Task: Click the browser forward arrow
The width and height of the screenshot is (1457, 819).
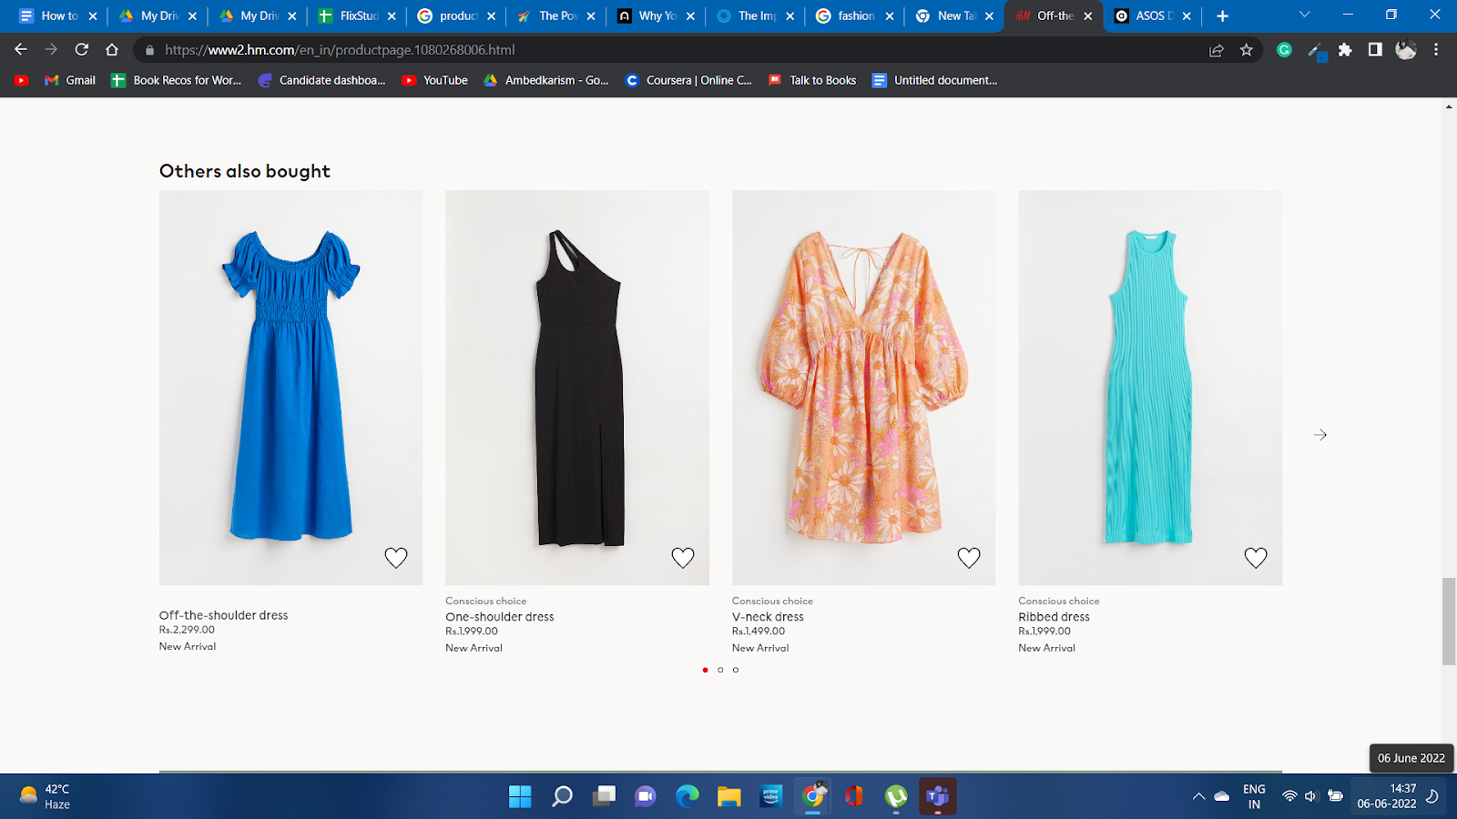Action: [51, 50]
